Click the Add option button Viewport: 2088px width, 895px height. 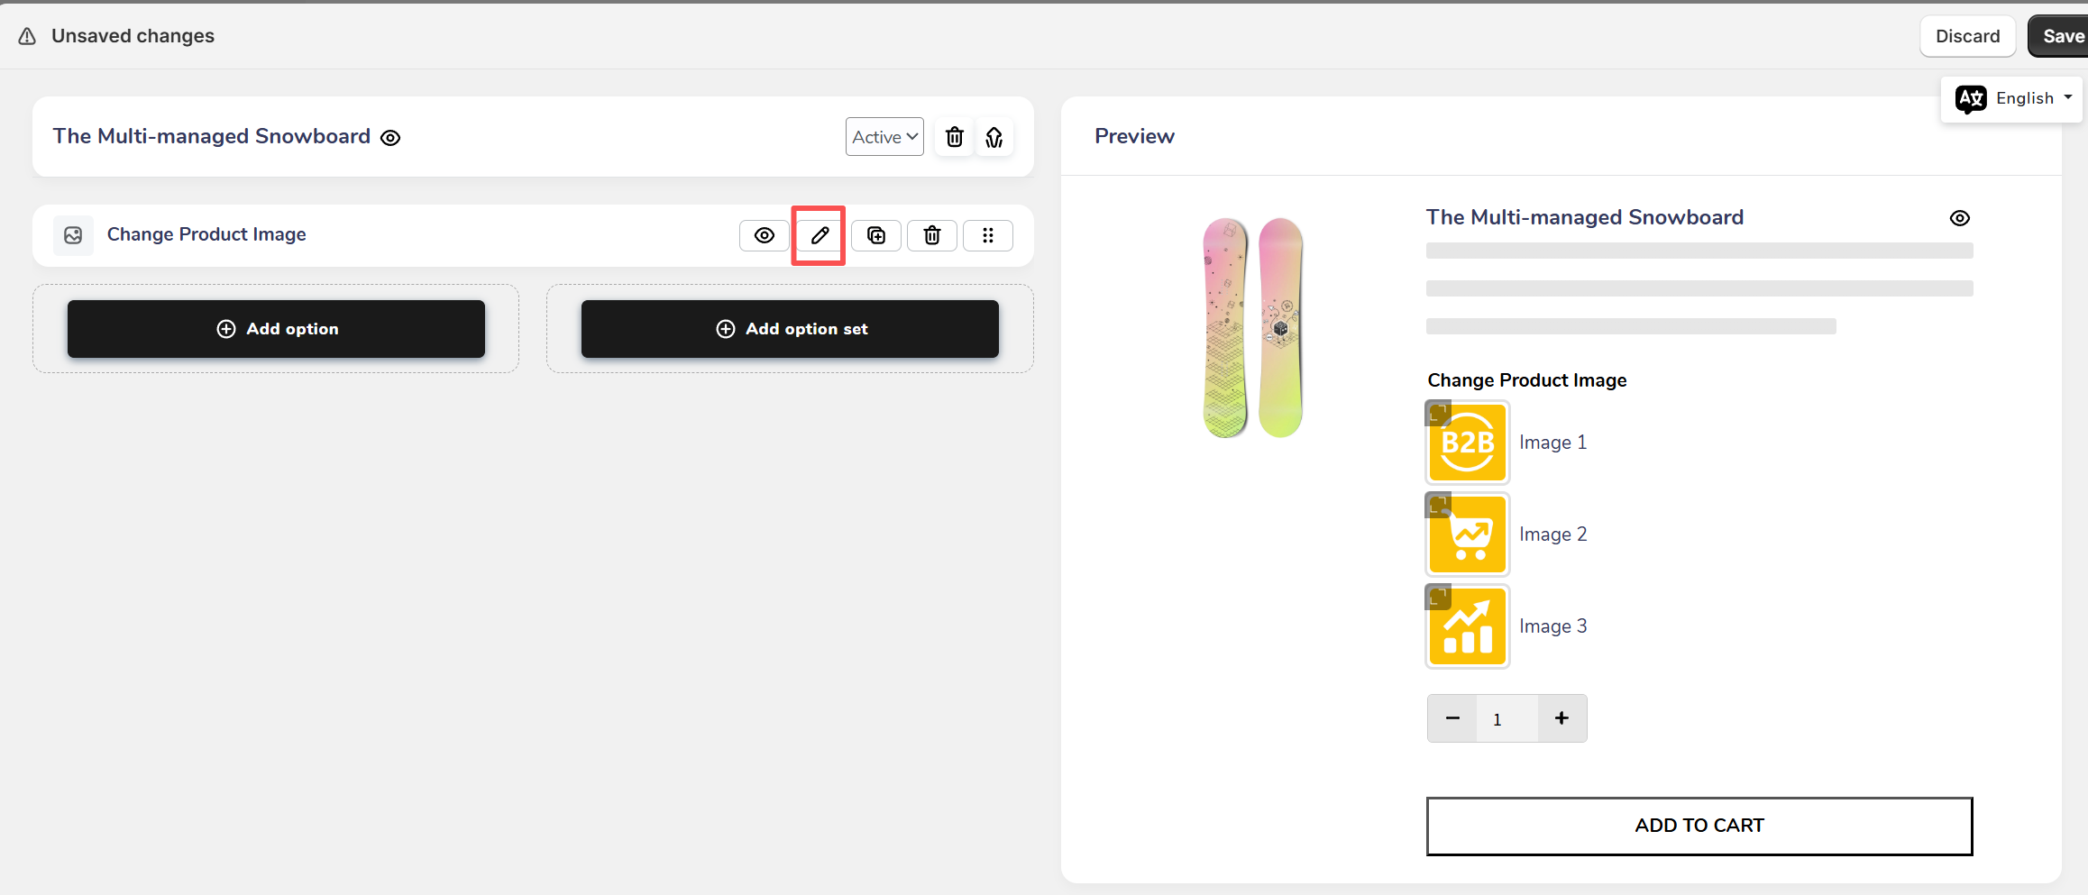276,329
